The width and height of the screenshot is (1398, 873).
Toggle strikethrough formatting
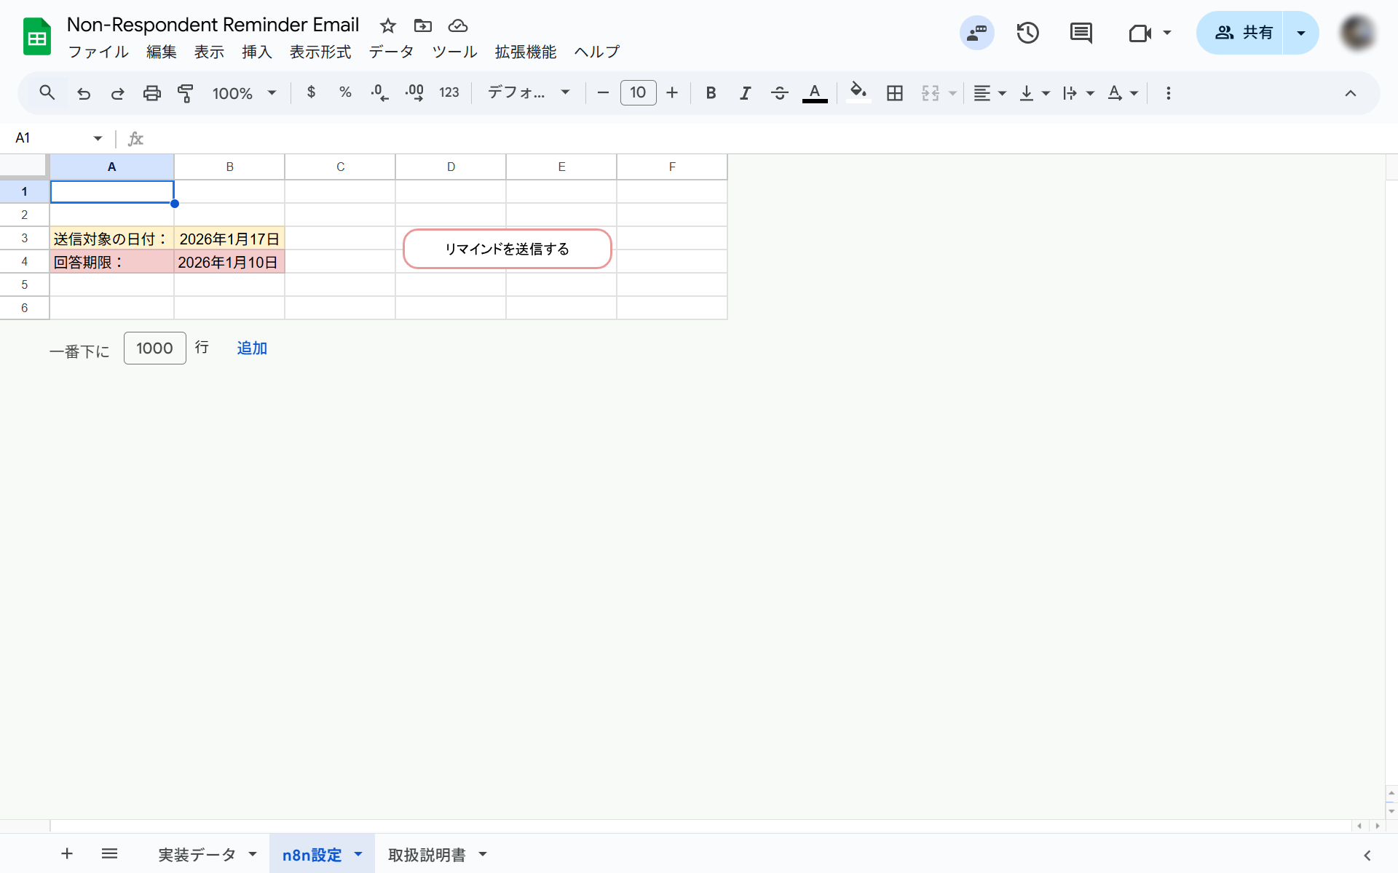[x=779, y=93]
